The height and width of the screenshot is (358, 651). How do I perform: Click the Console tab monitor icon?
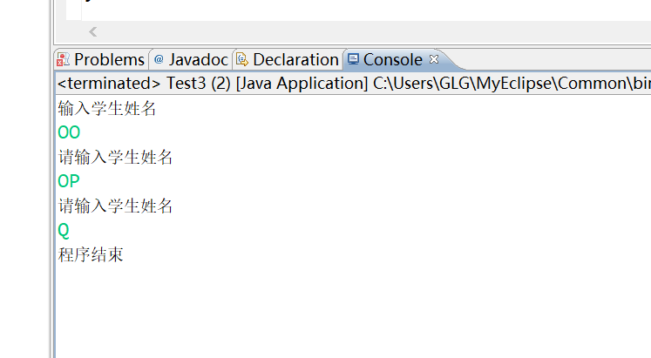click(x=353, y=60)
